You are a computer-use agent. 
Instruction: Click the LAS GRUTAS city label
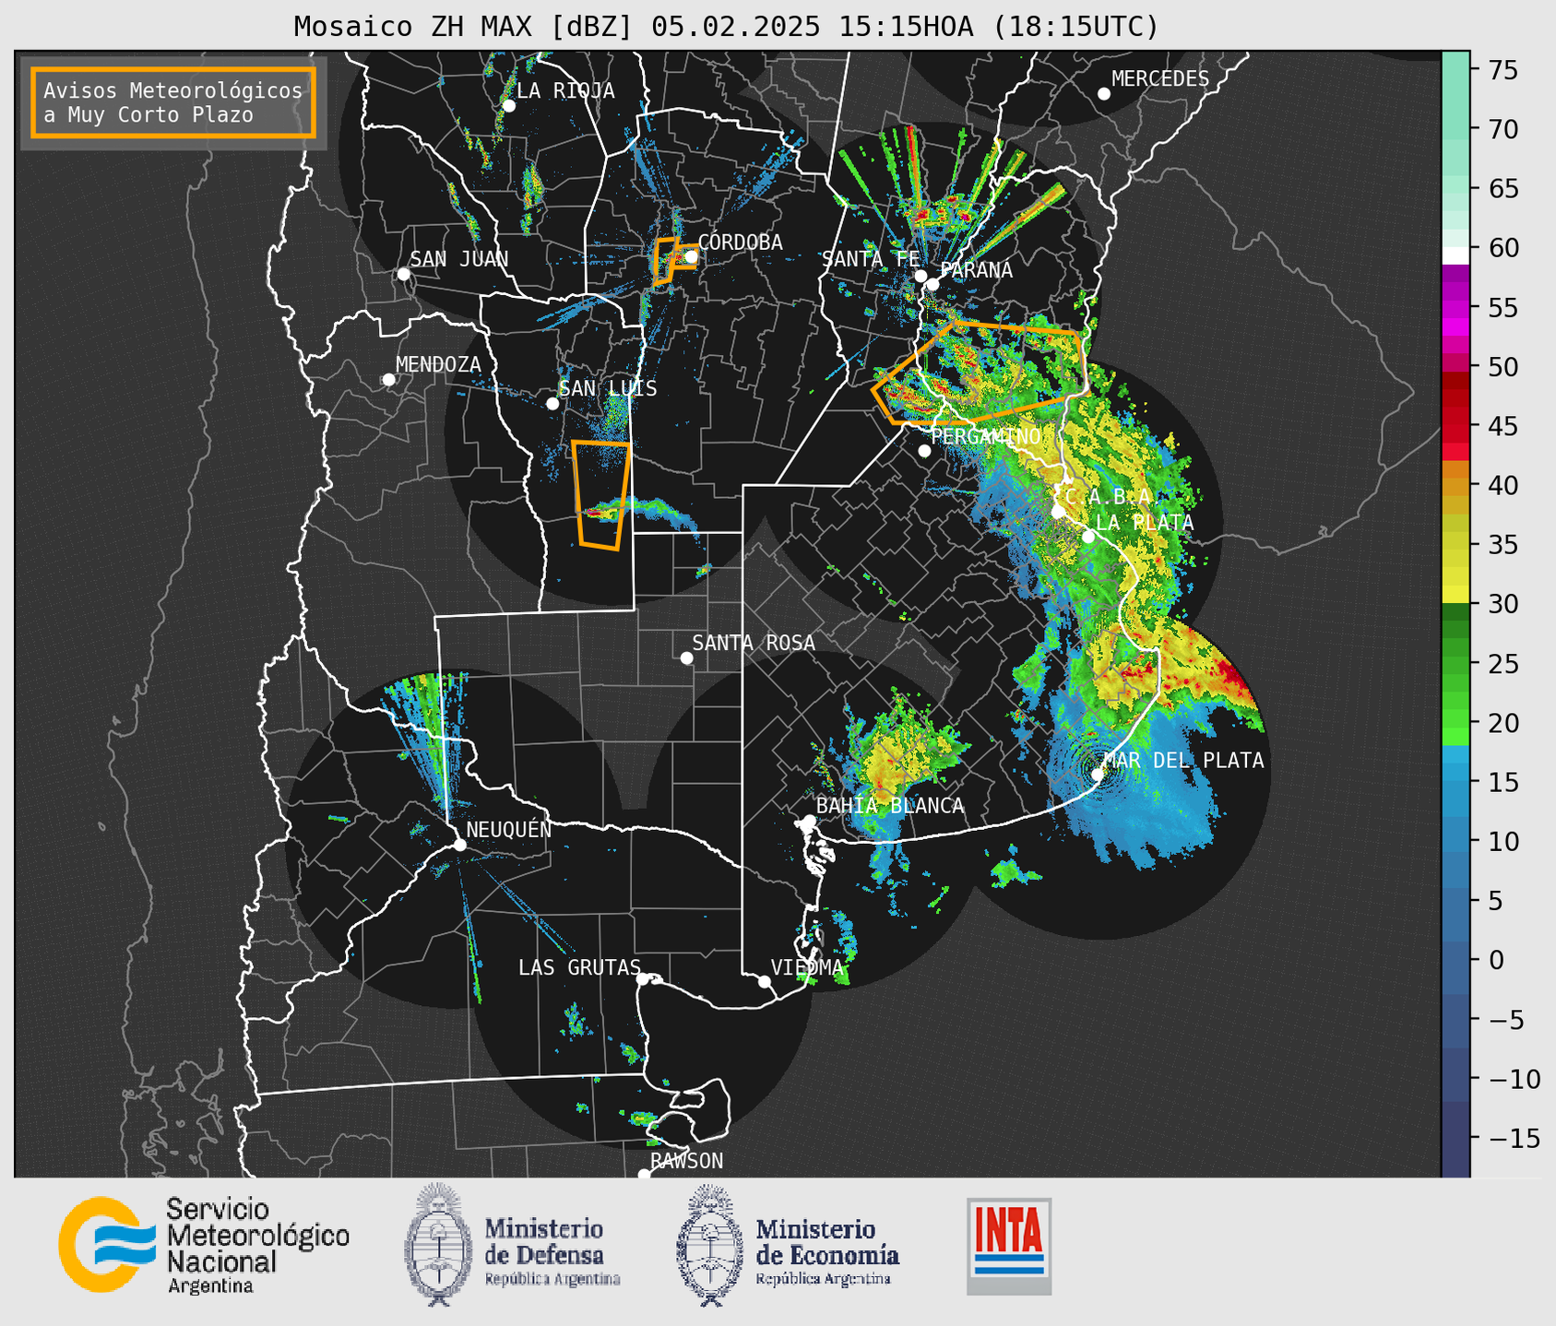(579, 967)
